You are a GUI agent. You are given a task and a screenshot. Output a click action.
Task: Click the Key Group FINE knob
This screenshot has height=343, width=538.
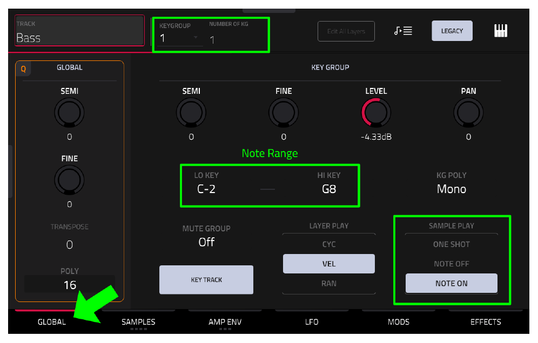tap(284, 112)
